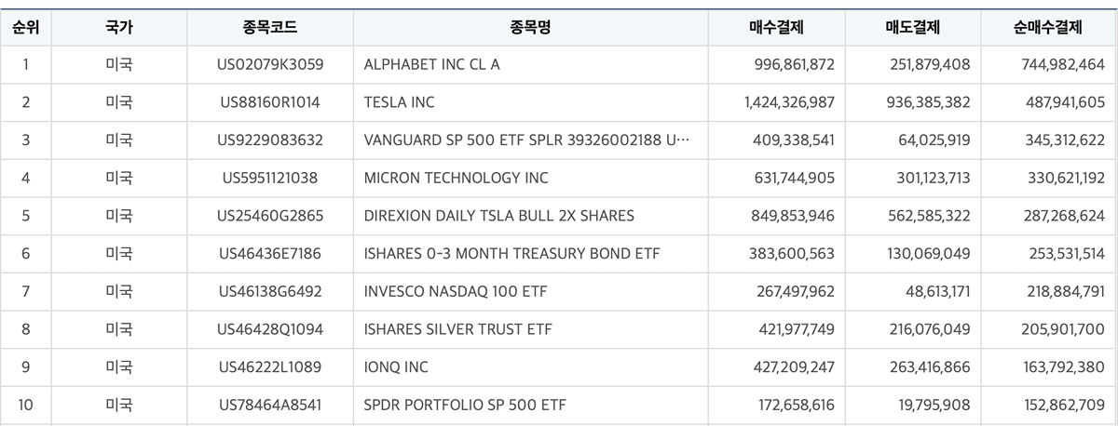Select the ALPHABET INC CL A stock name
The height and width of the screenshot is (426, 1118).
(438, 64)
